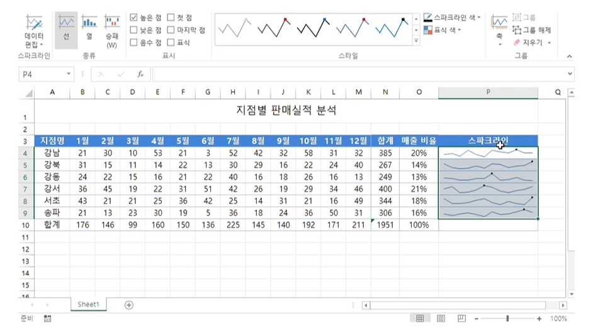The image size is (593, 333).
Task: Select column P header
Action: coord(488,92)
